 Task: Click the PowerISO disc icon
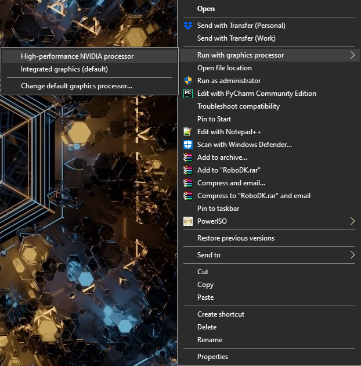click(187, 221)
